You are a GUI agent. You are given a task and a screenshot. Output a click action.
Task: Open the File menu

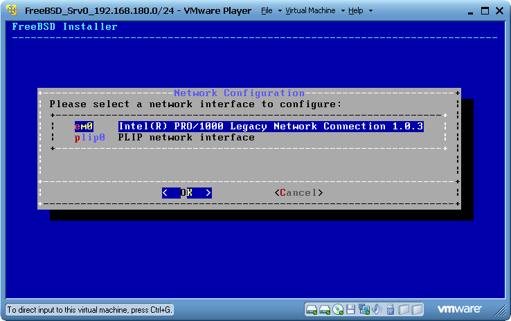pyautogui.click(x=267, y=11)
